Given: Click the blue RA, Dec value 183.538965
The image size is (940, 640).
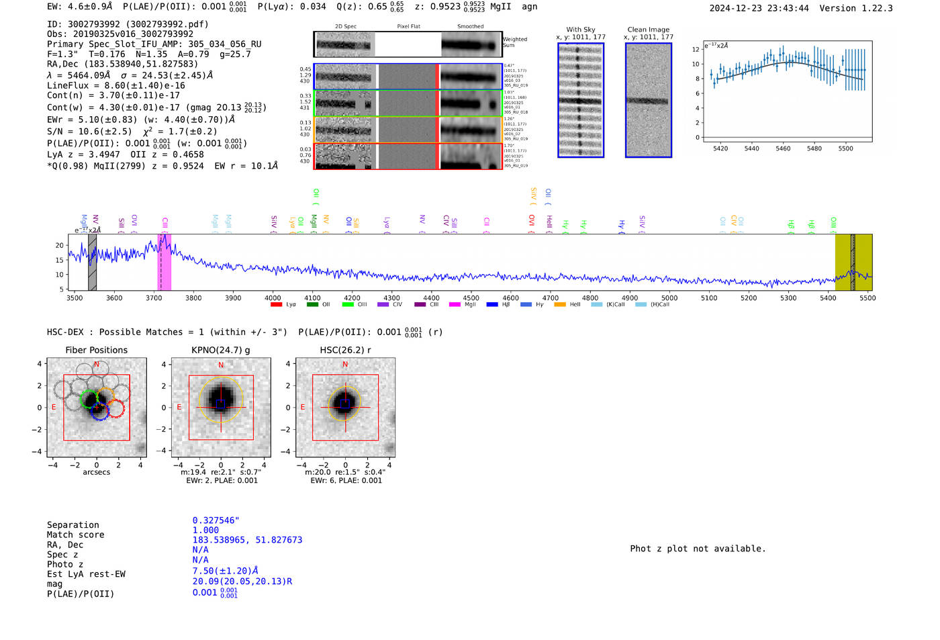Looking at the screenshot, I should point(247,540).
